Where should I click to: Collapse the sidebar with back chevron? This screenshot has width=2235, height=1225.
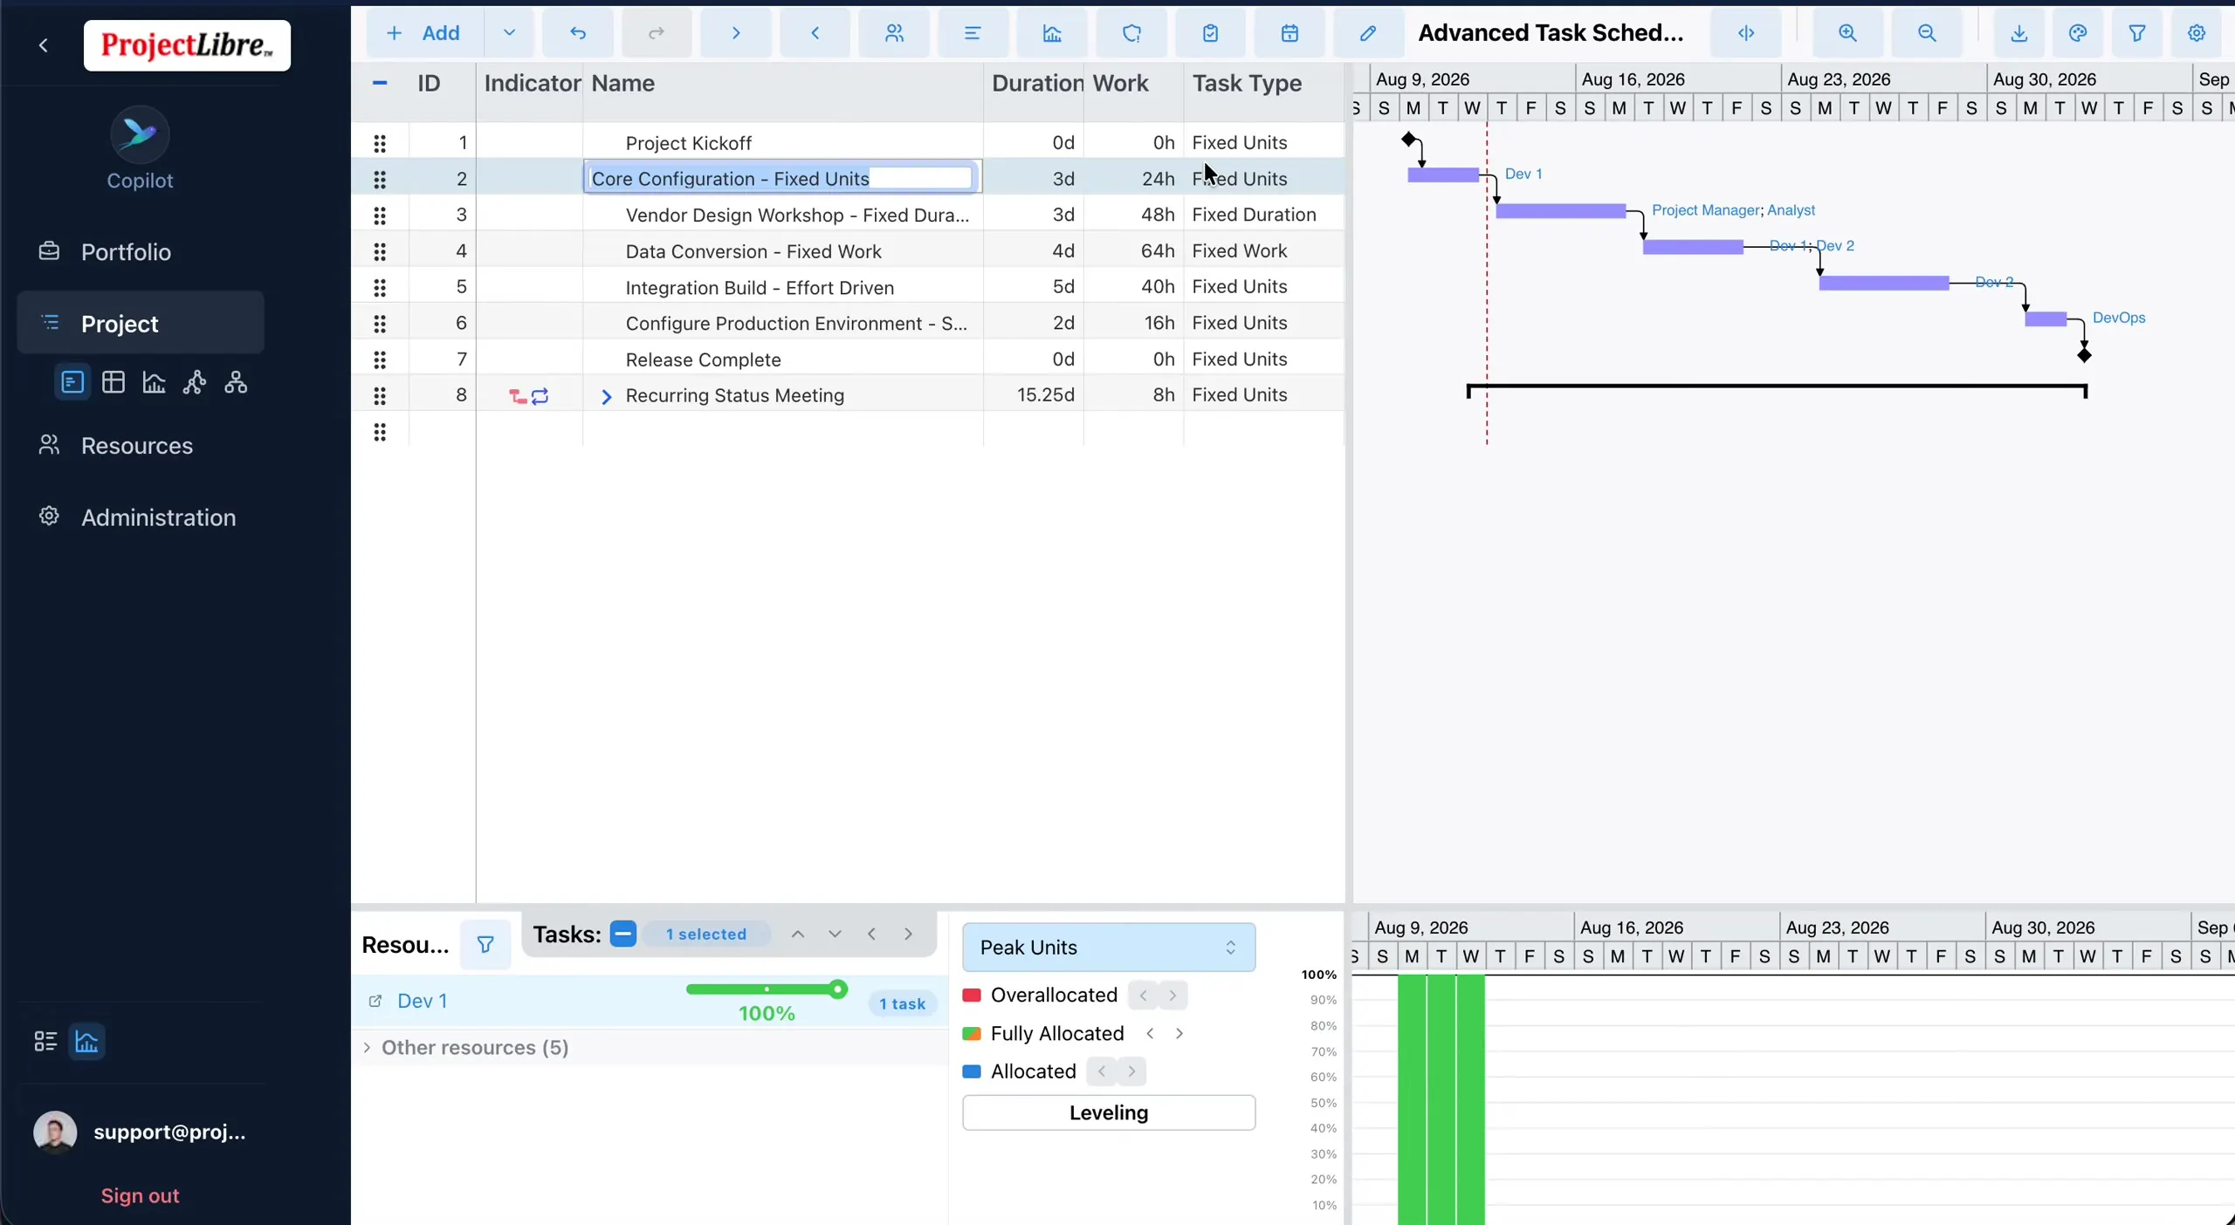(44, 45)
